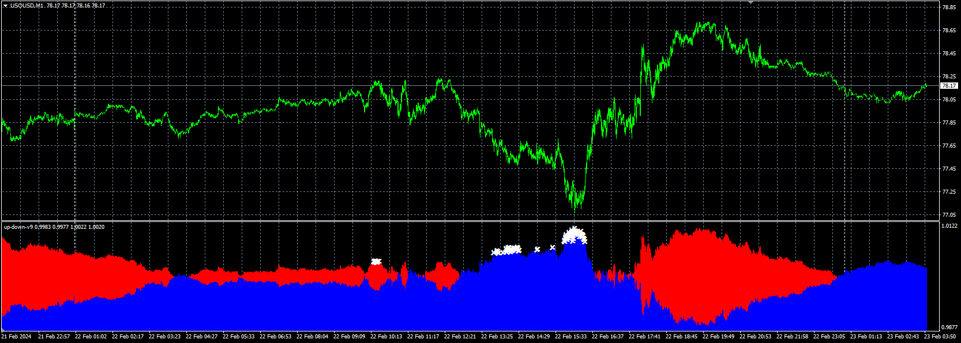Click the 22 Feb 05:33 time label
This screenshot has width=961, height=343.
tap(238, 337)
